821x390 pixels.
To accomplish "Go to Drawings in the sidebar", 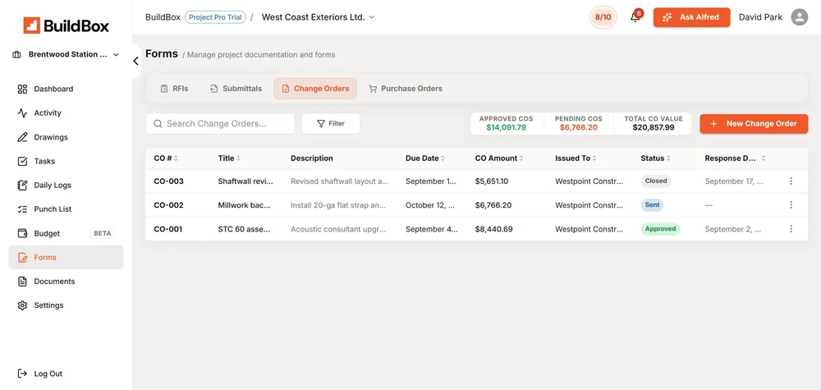I will [x=66, y=137].
